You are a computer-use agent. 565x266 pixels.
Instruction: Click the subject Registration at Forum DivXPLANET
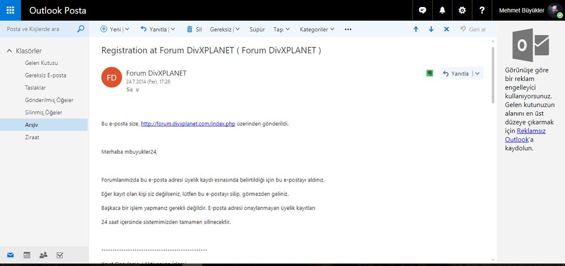tap(211, 50)
